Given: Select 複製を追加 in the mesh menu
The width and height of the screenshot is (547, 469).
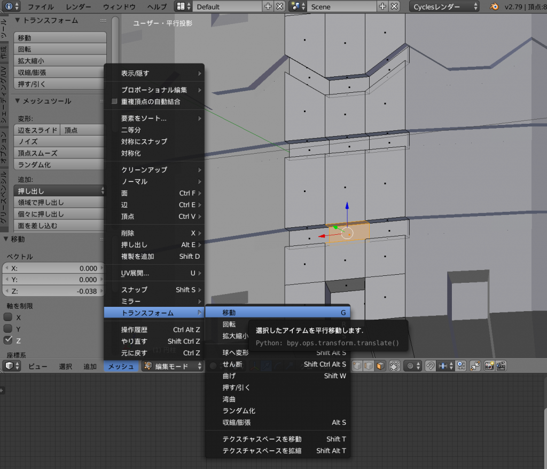Looking at the screenshot, I should 138,256.
